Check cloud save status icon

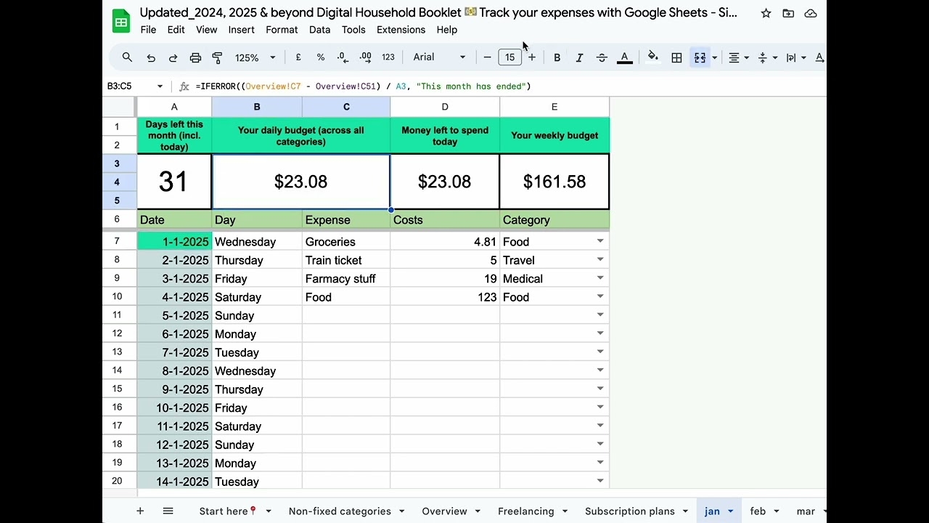pos(811,13)
